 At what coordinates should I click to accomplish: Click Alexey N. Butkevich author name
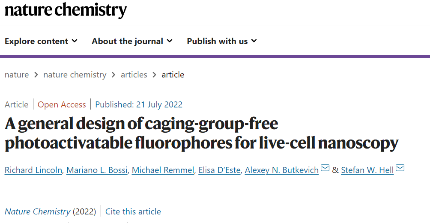(x=282, y=170)
